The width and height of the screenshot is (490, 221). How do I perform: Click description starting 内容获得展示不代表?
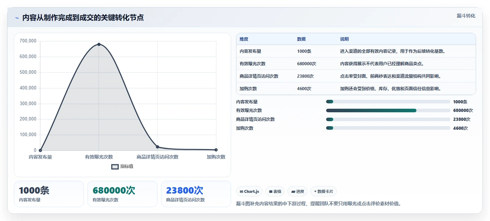[382, 64]
